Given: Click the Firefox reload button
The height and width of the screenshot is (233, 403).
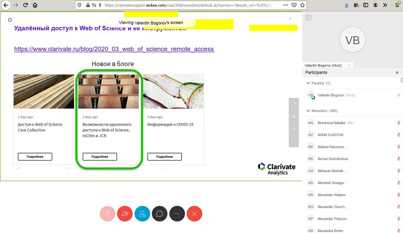Looking at the screenshot, I should click(24, 5).
